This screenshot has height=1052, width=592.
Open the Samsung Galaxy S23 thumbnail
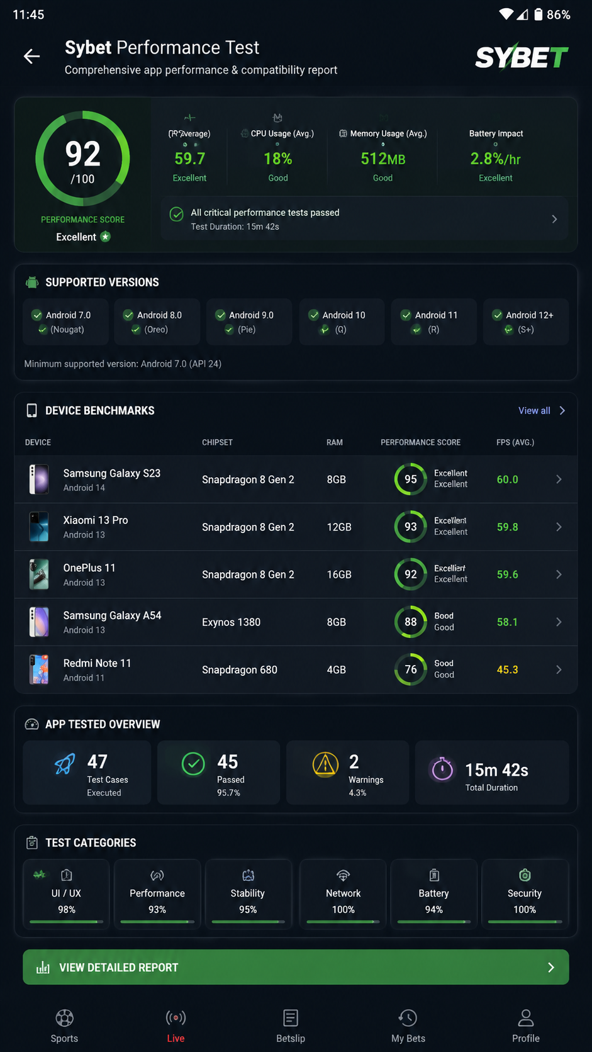pyautogui.click(x=39, y=479)
